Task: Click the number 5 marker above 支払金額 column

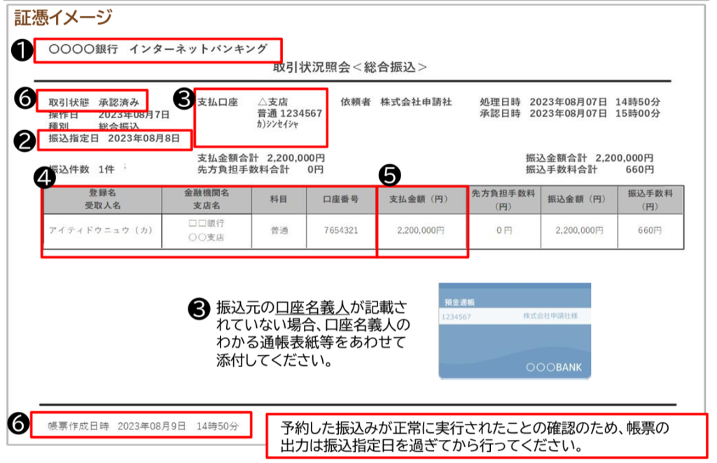Action: click(x=390, y=174)
